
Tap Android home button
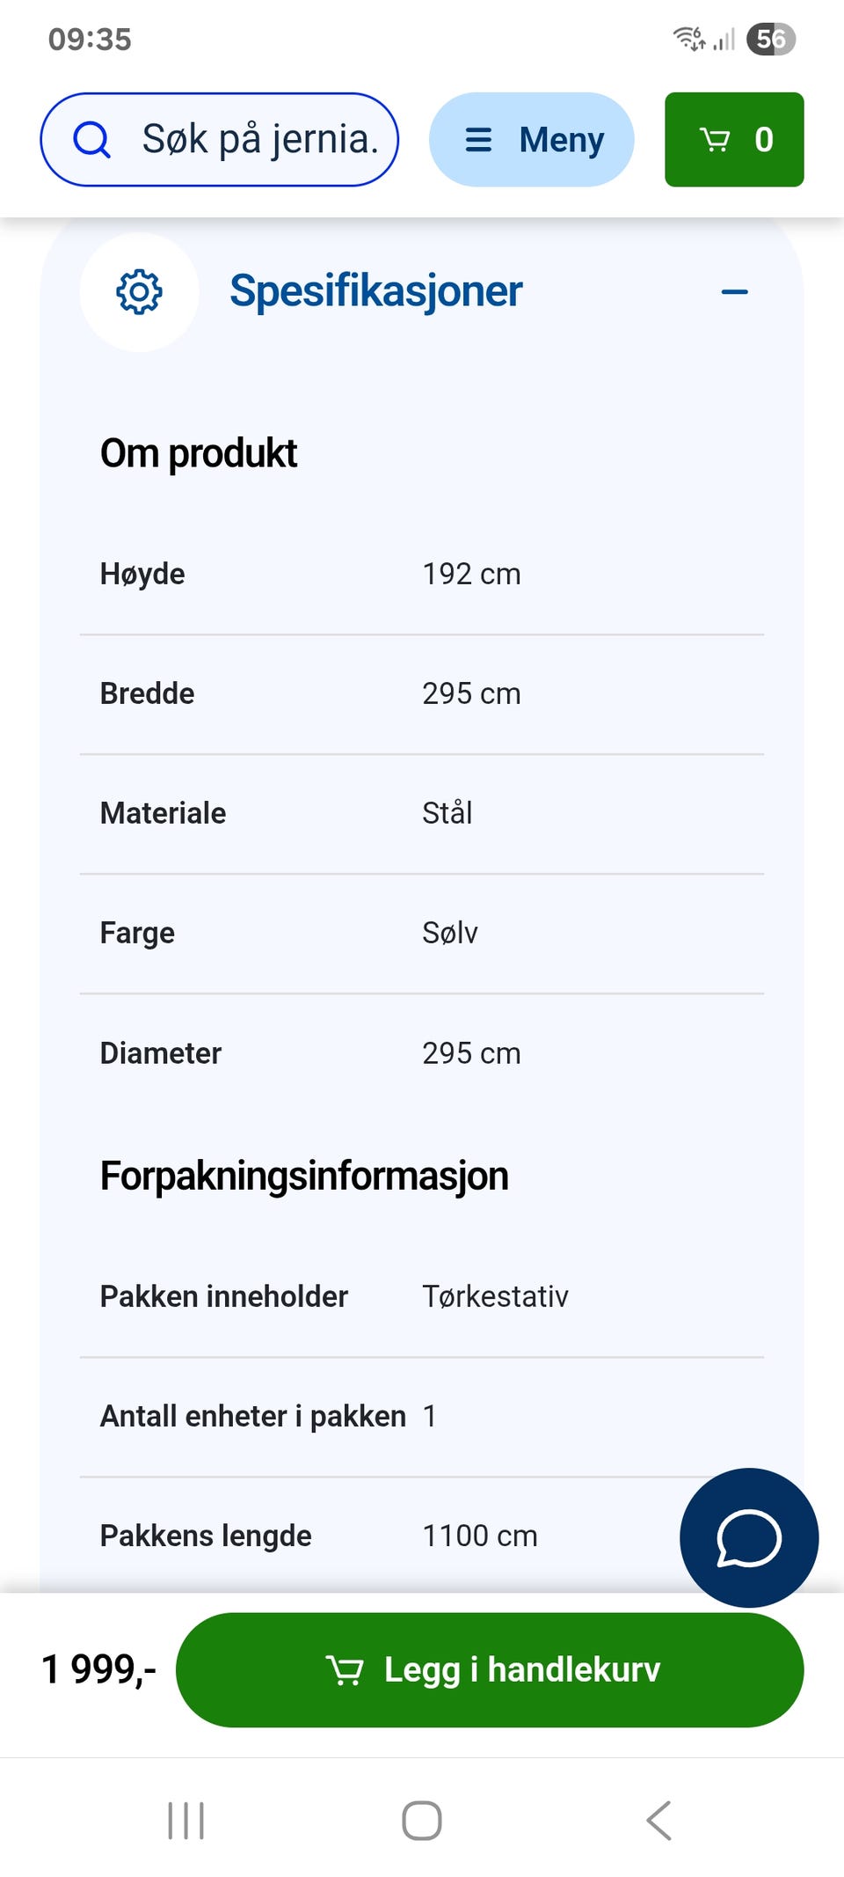(x=422, y=1820)
